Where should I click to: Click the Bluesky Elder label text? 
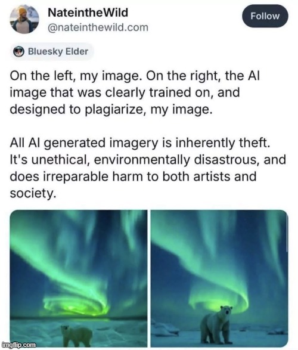click(x=58, y=51)
